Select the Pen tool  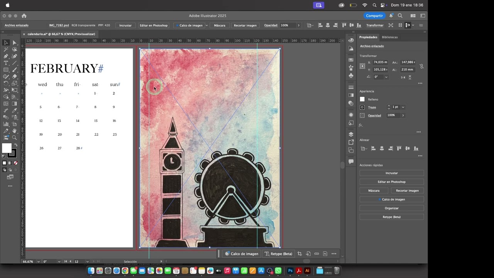(6, 56)
